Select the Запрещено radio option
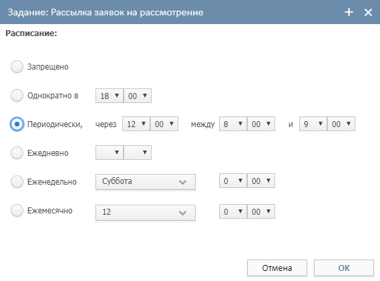The image size is (380, 281). pos(17,66)
